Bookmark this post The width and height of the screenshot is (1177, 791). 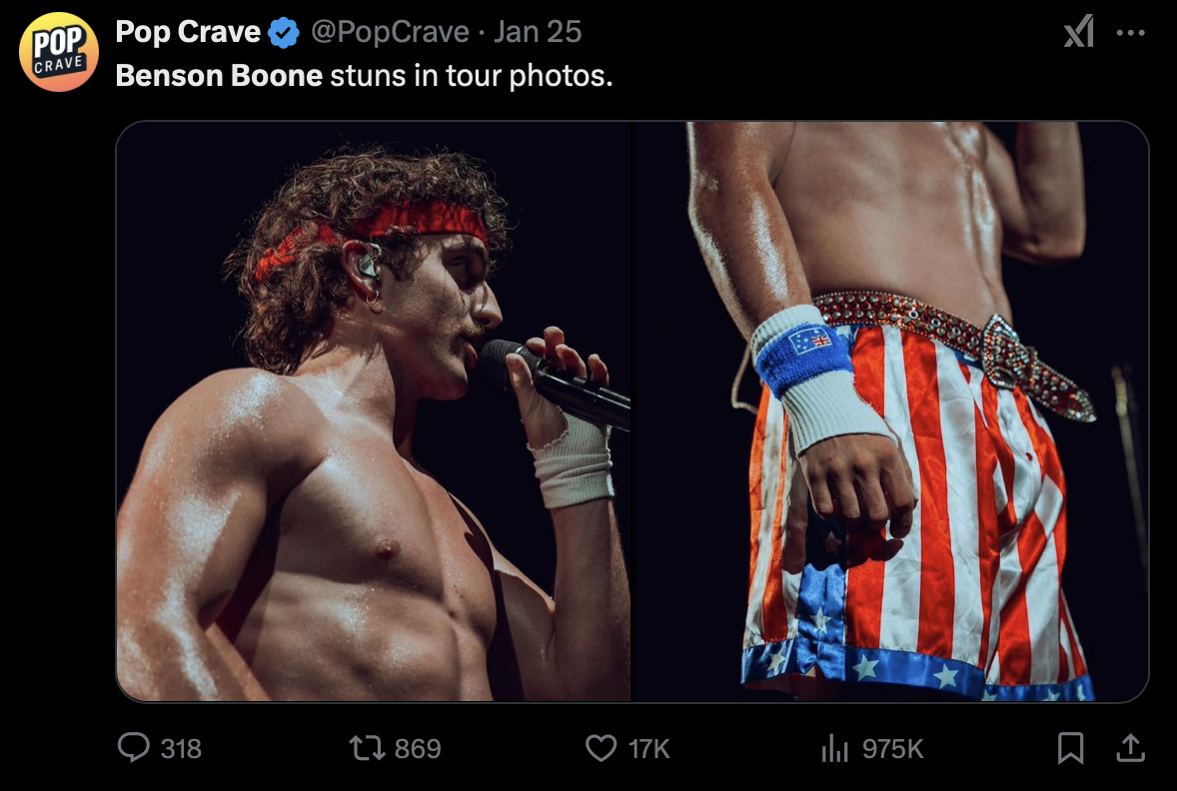[x=1070, y=748]
